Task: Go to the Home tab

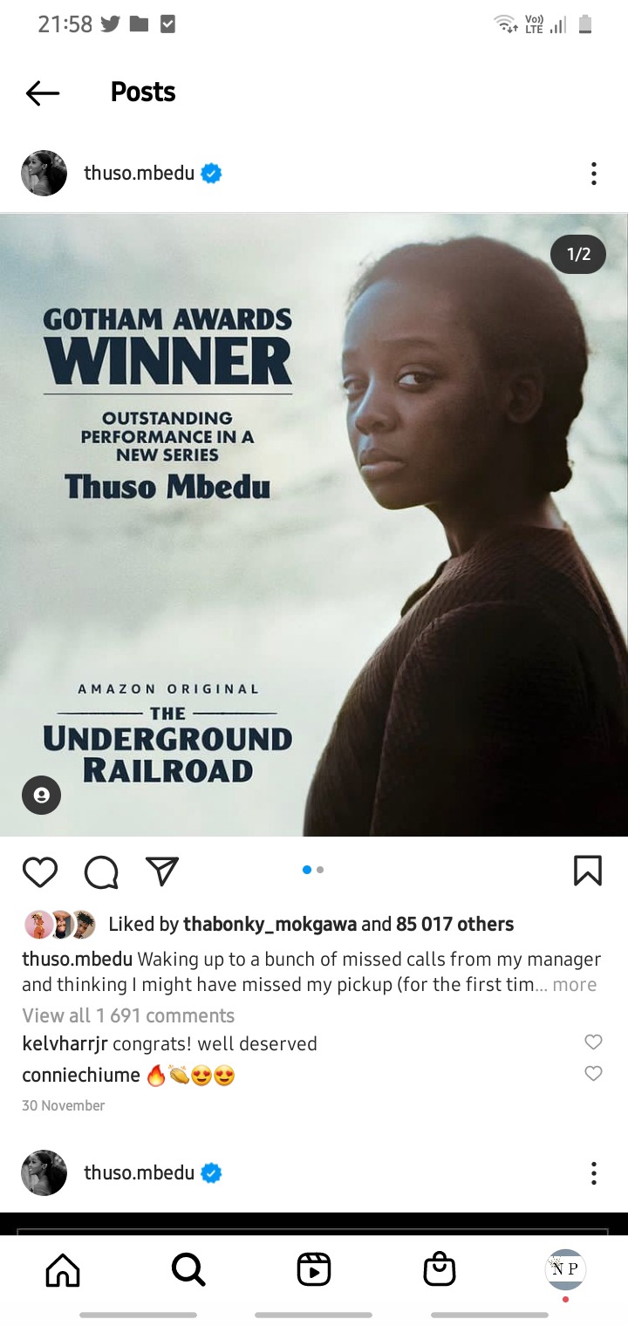Action: [63, 1269]
